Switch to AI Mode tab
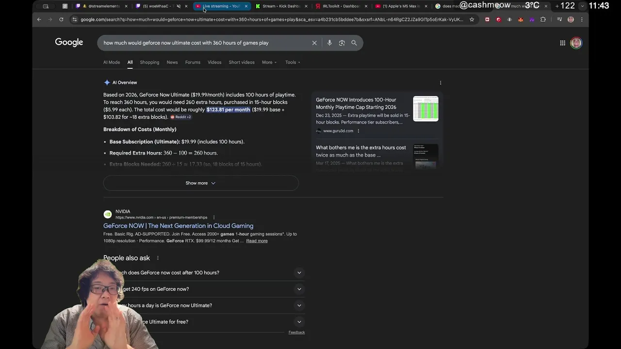The width and height of the screenshot is (621, 349). pos(112,62)
